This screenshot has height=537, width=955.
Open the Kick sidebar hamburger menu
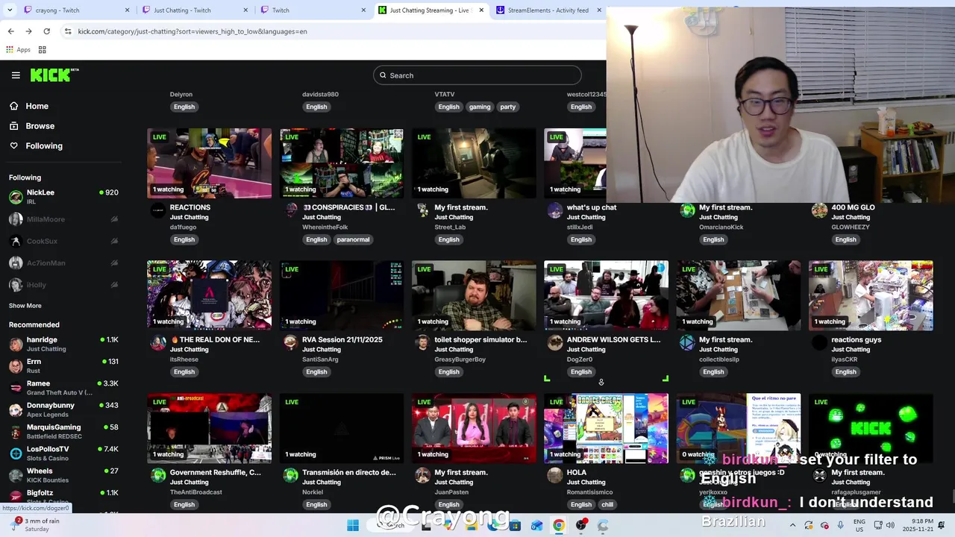click(16, 75)
